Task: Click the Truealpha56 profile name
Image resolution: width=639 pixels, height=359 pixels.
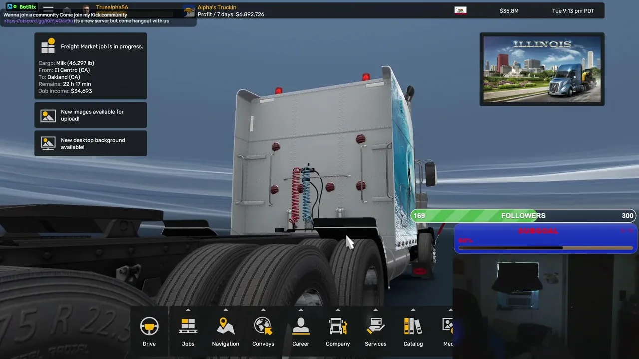Action: (x=112, y=8)
